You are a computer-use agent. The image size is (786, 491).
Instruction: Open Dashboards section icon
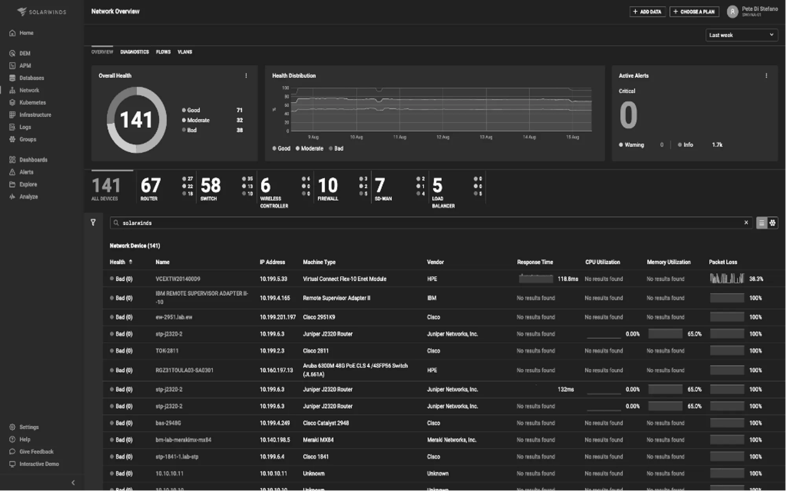12,160
